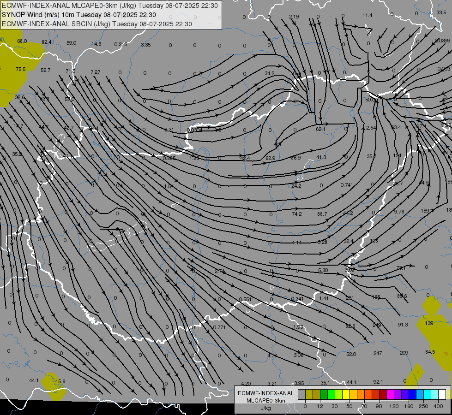Viewport: 452px width, 415px height.
Task: Click the 0.741 value on the map
Action: click(x=346, y=185)
